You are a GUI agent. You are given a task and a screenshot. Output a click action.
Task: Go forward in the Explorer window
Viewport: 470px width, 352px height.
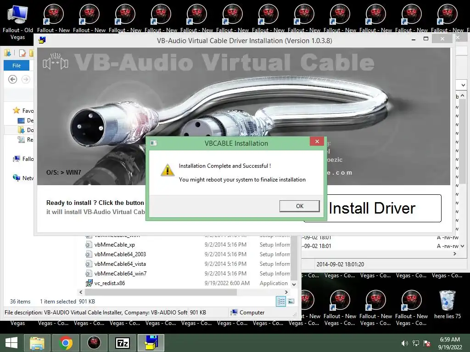click(26, 79)
